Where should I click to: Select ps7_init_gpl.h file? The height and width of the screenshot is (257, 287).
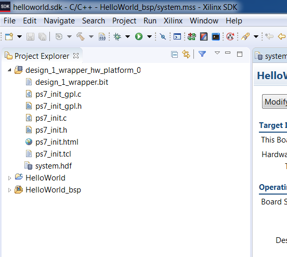(x=58, y=106)
